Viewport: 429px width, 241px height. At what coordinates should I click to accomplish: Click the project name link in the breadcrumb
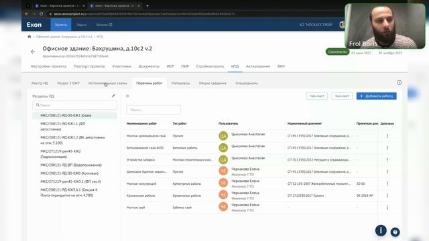(64, 37)
